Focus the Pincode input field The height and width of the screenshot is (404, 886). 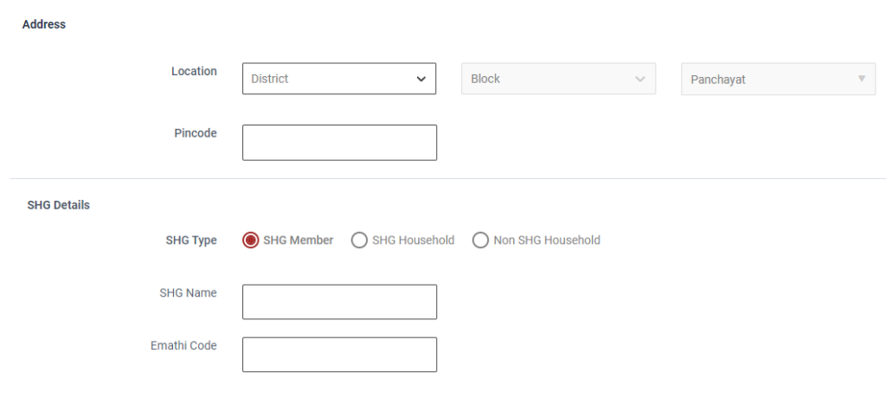(x=339, y=143)
